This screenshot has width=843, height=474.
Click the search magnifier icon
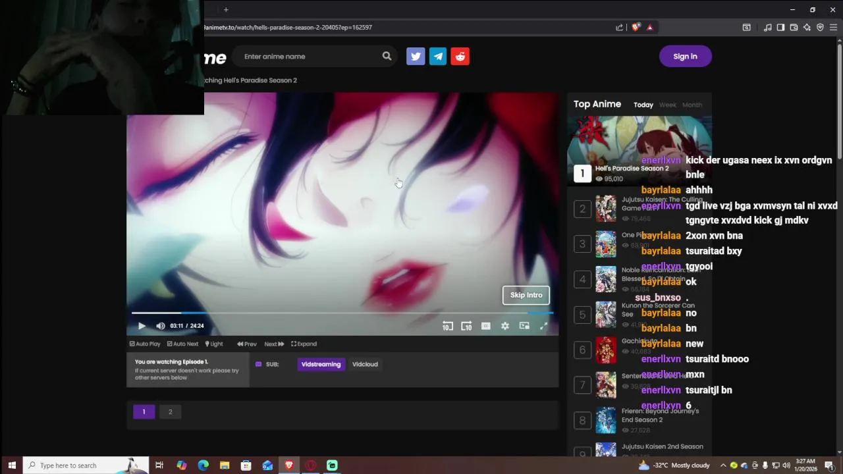tap(387, 56)
